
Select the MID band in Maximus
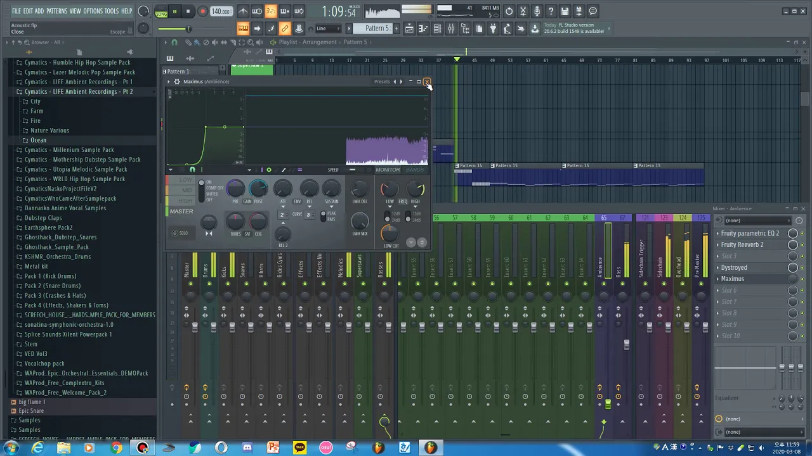tap(180, 190)
